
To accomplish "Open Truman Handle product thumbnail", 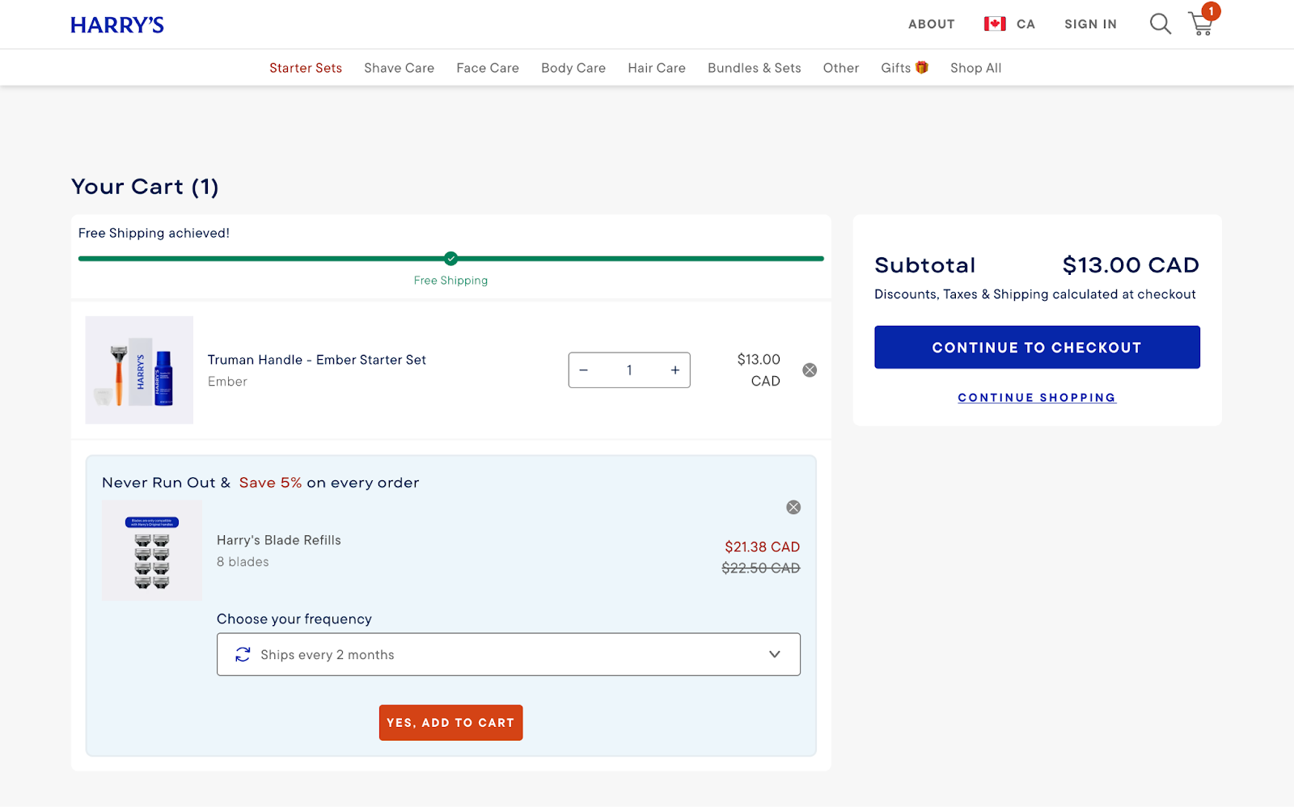I will (139, 370).
